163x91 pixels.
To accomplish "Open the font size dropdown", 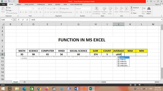I will point(37,9).
